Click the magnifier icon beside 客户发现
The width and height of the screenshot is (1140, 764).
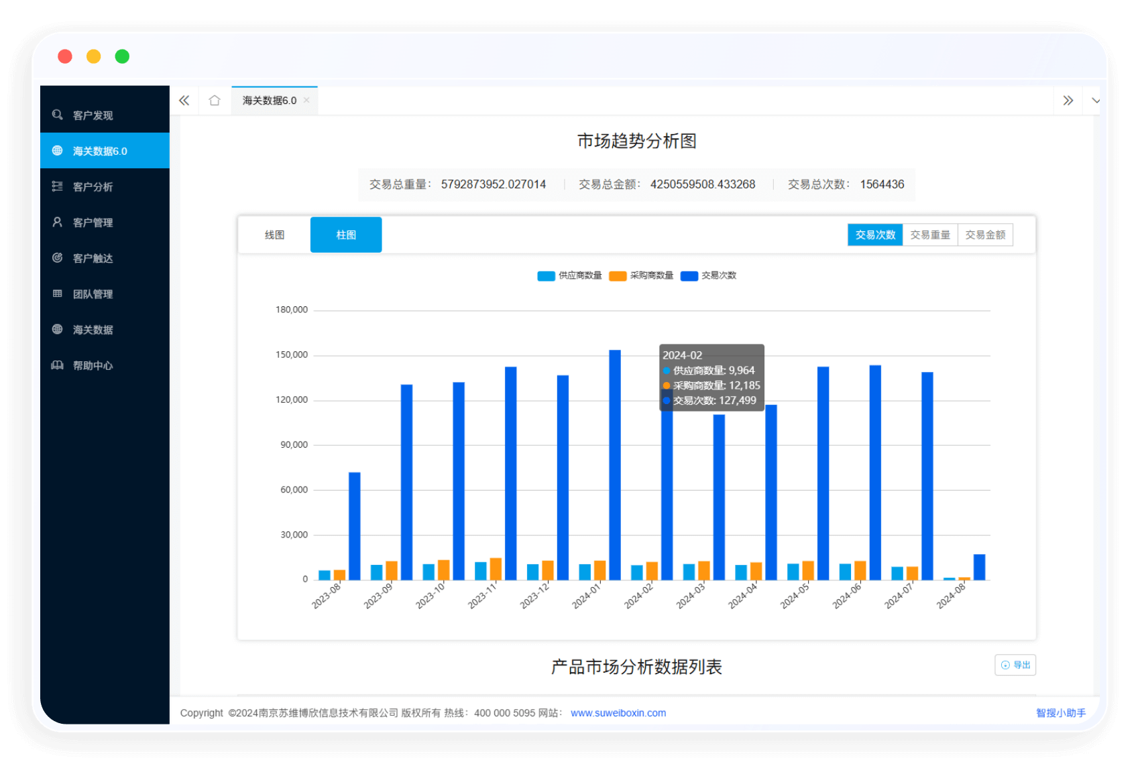tap(58, 115)
